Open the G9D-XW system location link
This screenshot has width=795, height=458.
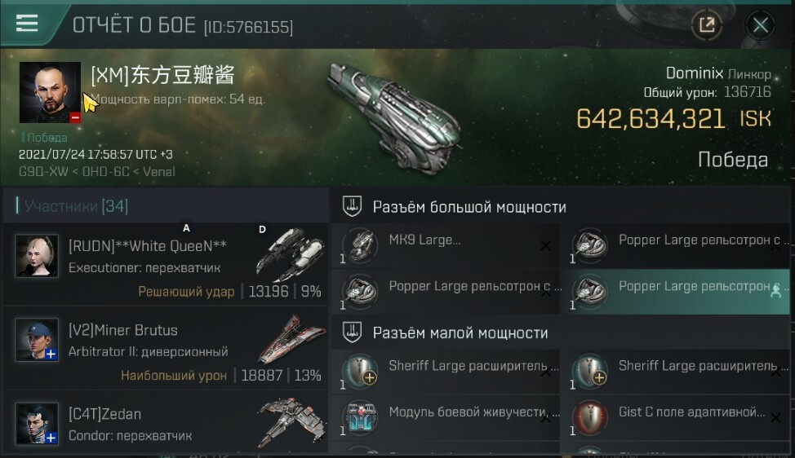(x=43, y=172)
